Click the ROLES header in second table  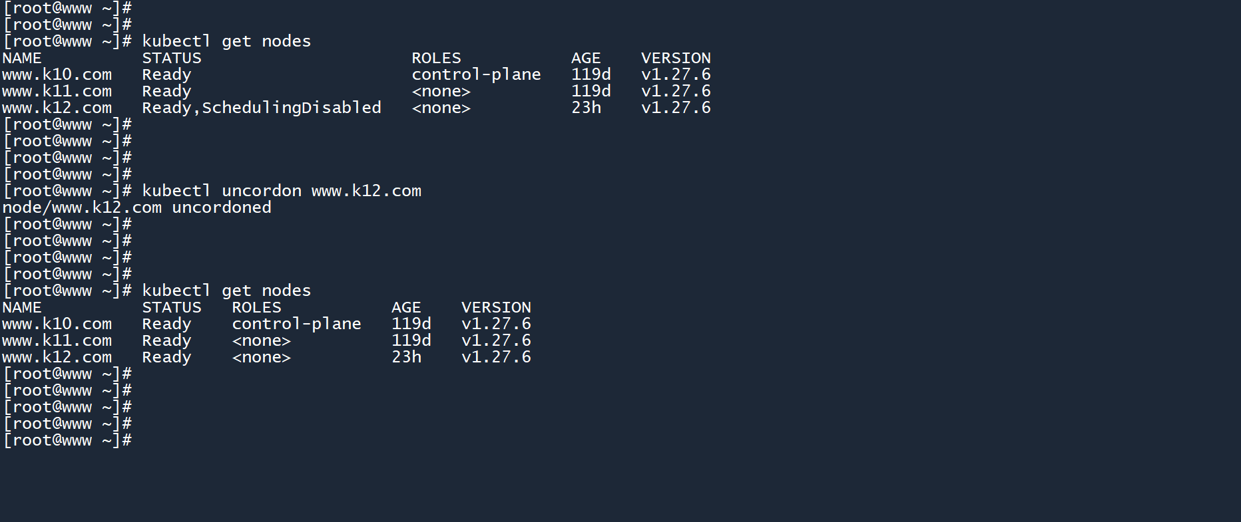(x=256, y=307)
